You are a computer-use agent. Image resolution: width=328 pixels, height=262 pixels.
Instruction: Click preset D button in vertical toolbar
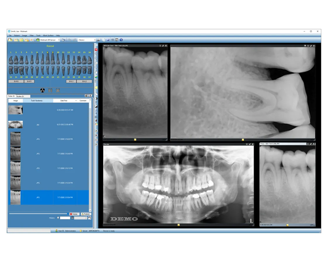click(96, 144)
